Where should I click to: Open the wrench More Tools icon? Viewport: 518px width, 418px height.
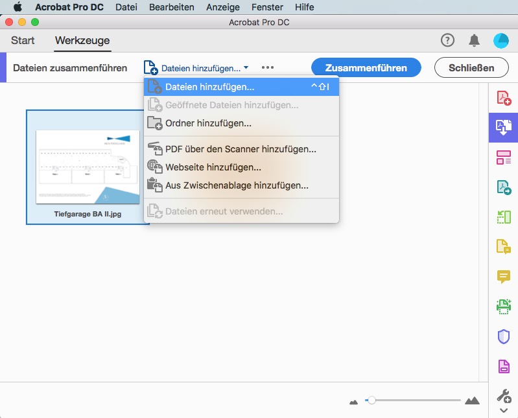click(504, 396)
